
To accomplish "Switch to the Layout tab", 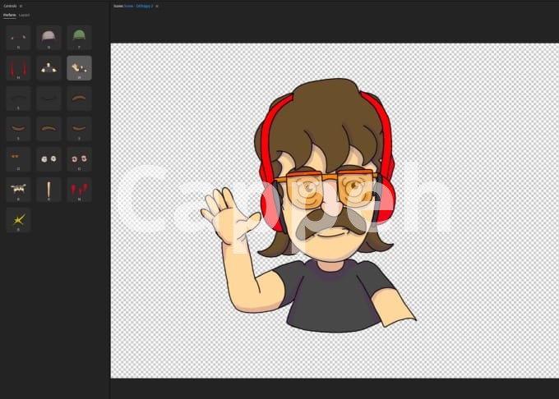I will tap(24, 15).
